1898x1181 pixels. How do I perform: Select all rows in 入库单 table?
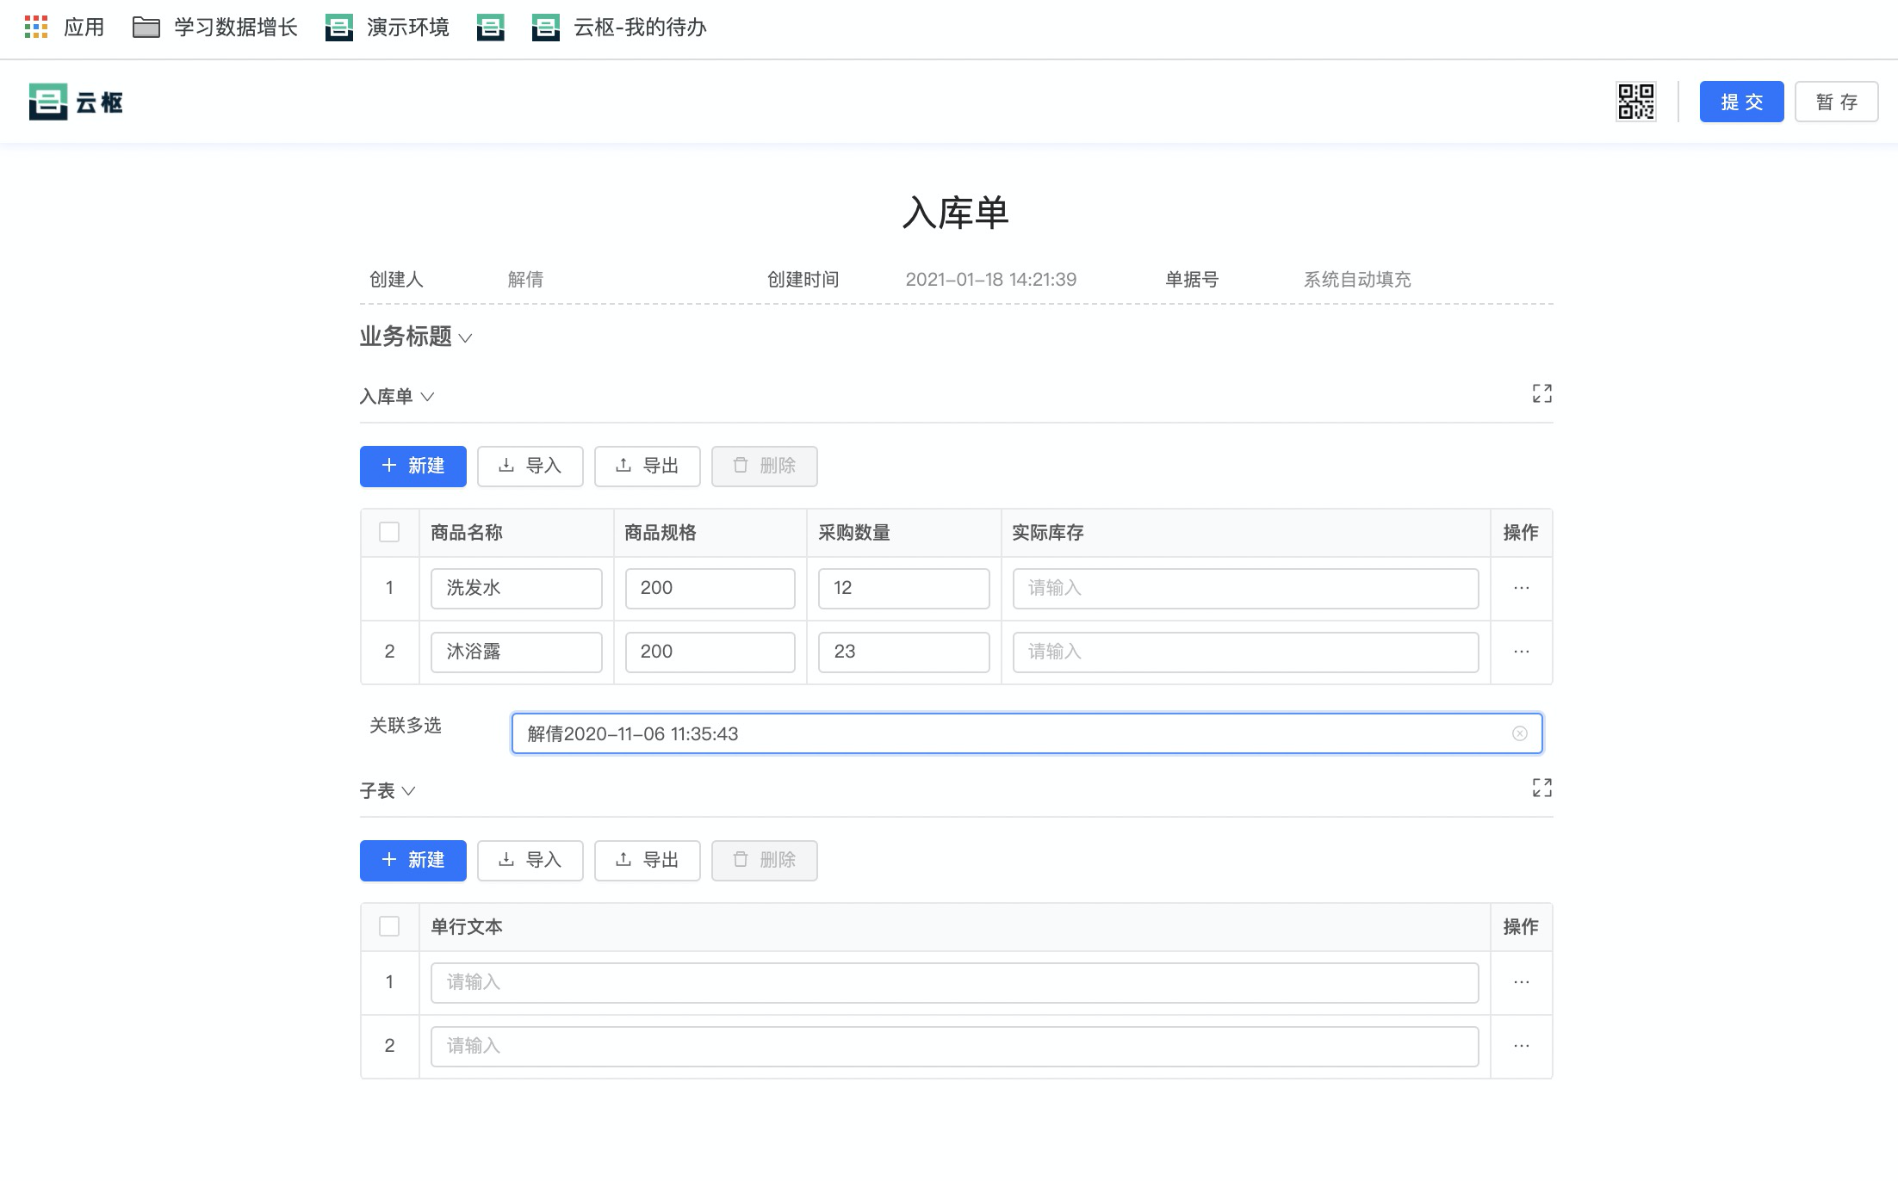pos(389,532)
